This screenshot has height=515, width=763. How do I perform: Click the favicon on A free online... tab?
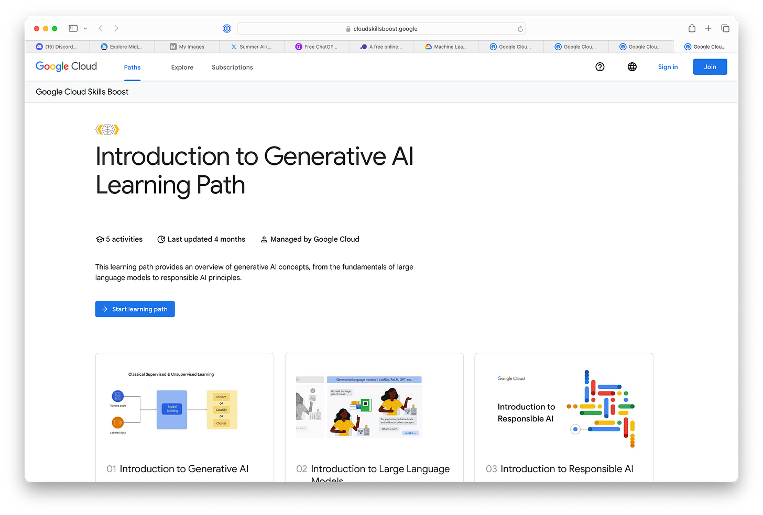(364, 47)
